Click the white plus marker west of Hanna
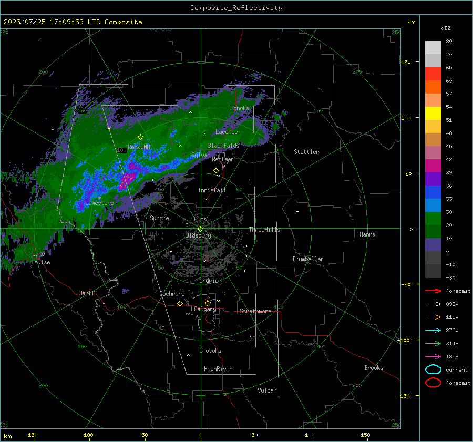This screenshot has width=473, height=442. pos(297,211)
